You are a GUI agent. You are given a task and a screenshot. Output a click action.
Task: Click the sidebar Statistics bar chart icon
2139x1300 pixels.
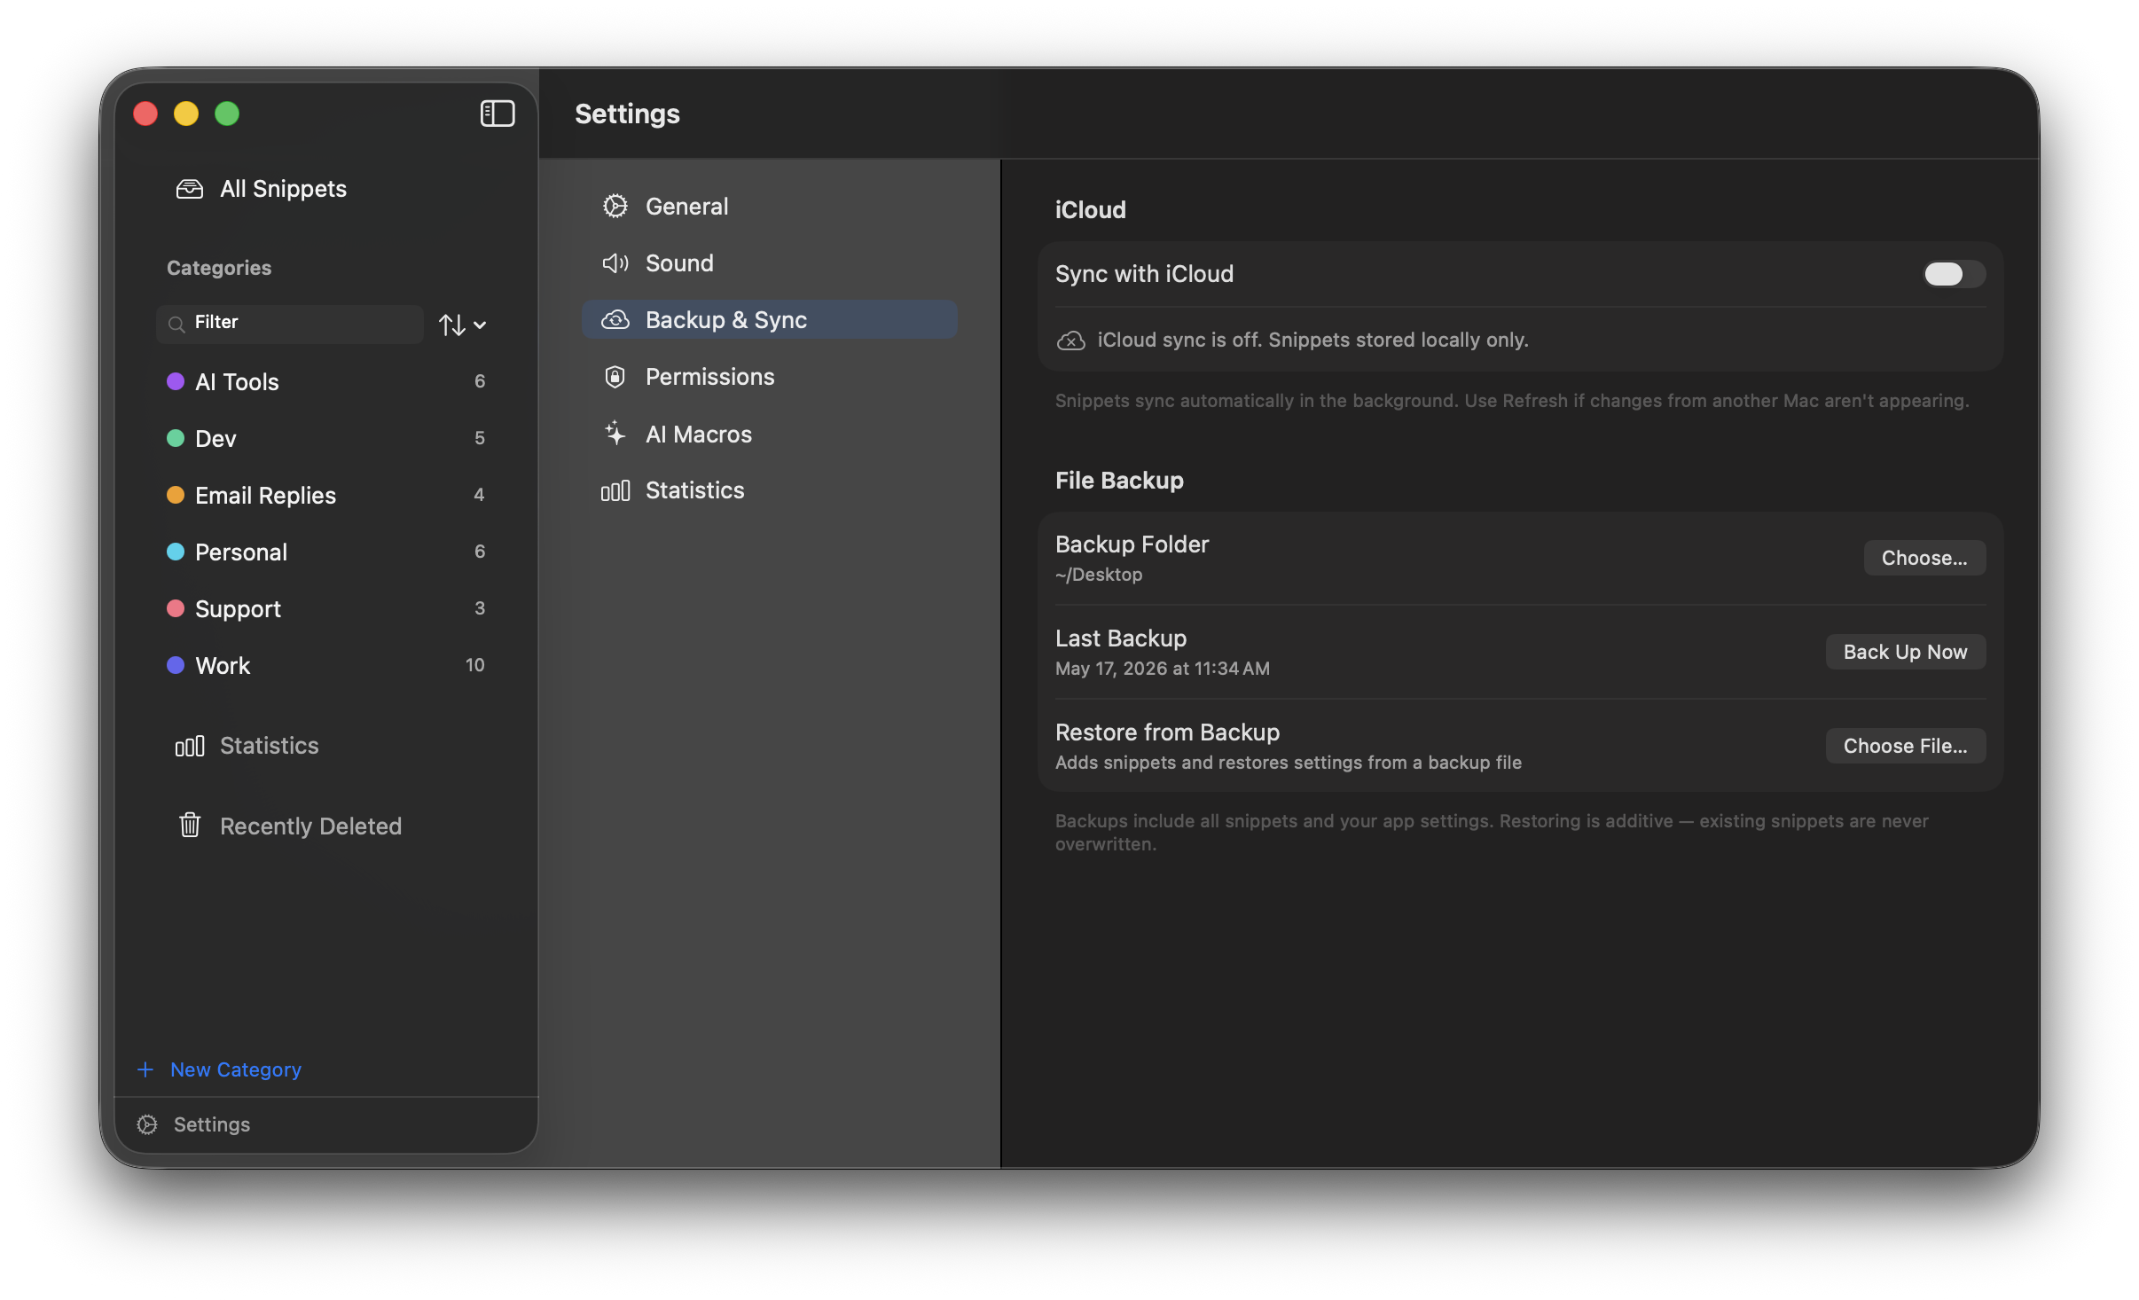[190, 746]
